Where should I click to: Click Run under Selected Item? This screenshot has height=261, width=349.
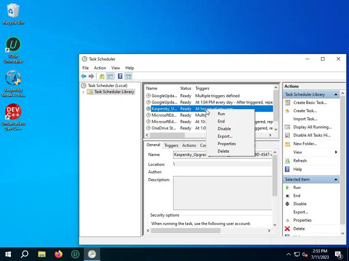pos(297,188)
